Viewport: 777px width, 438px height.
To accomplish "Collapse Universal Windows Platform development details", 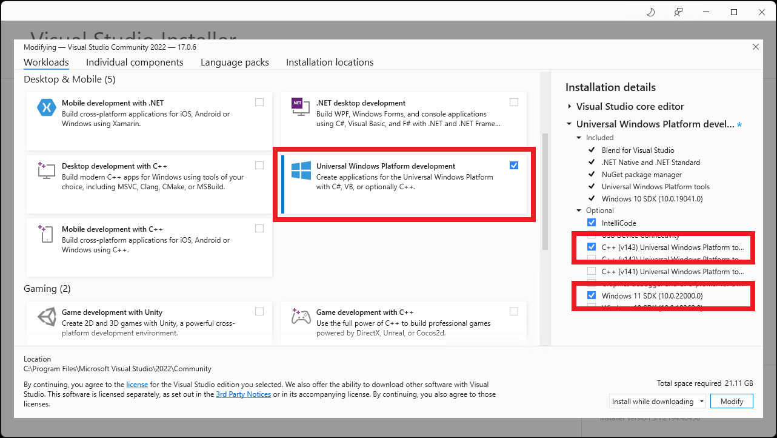I will coord(570,124).
